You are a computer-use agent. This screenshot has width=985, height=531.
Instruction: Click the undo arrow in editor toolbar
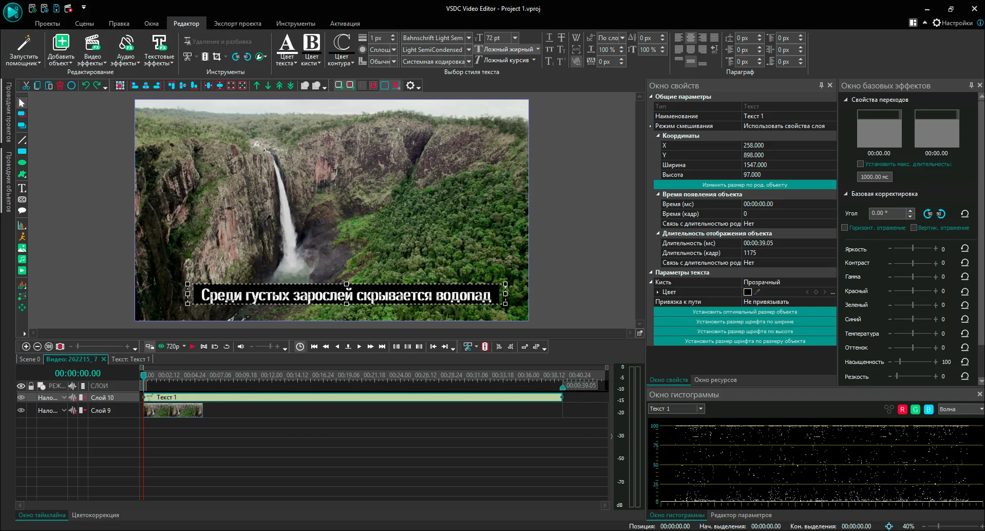coord(85,85)
